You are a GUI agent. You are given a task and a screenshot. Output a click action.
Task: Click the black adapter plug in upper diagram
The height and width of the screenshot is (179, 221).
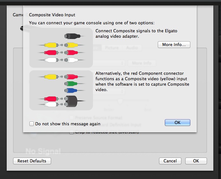[x=72, y=36]
